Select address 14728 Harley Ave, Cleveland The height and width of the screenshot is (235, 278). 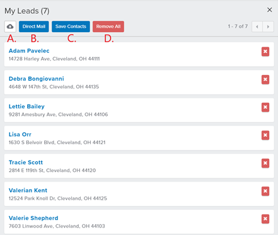[54, 59]
